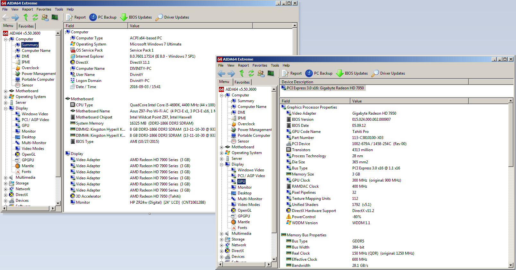This screenshot has width=516, height=270.
Task: Expand the Storage node in the left window tree
Action: (x=5, y=184)
